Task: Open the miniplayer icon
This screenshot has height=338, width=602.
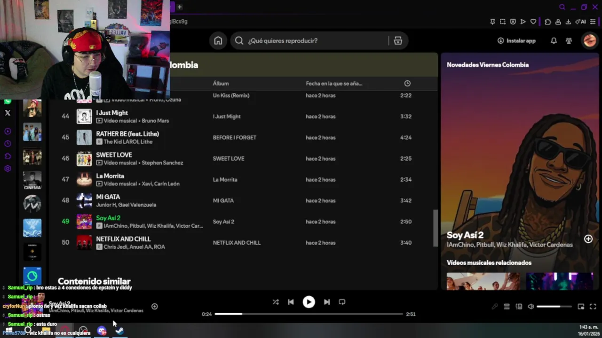Action: point(581,307)
